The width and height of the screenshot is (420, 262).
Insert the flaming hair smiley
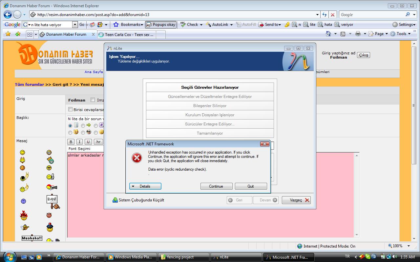pos(24,215)
